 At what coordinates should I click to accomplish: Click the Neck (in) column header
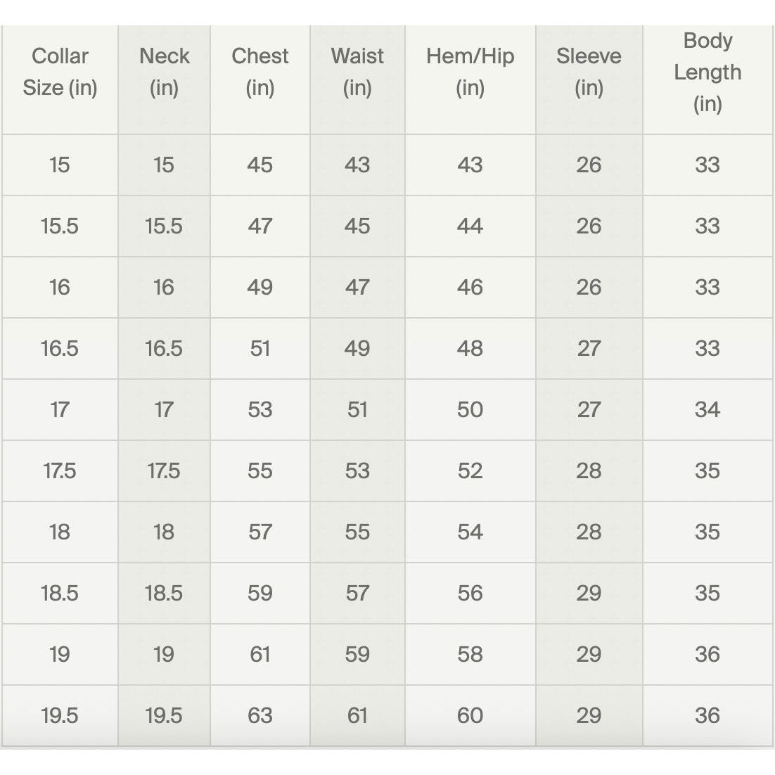[164, 72]
